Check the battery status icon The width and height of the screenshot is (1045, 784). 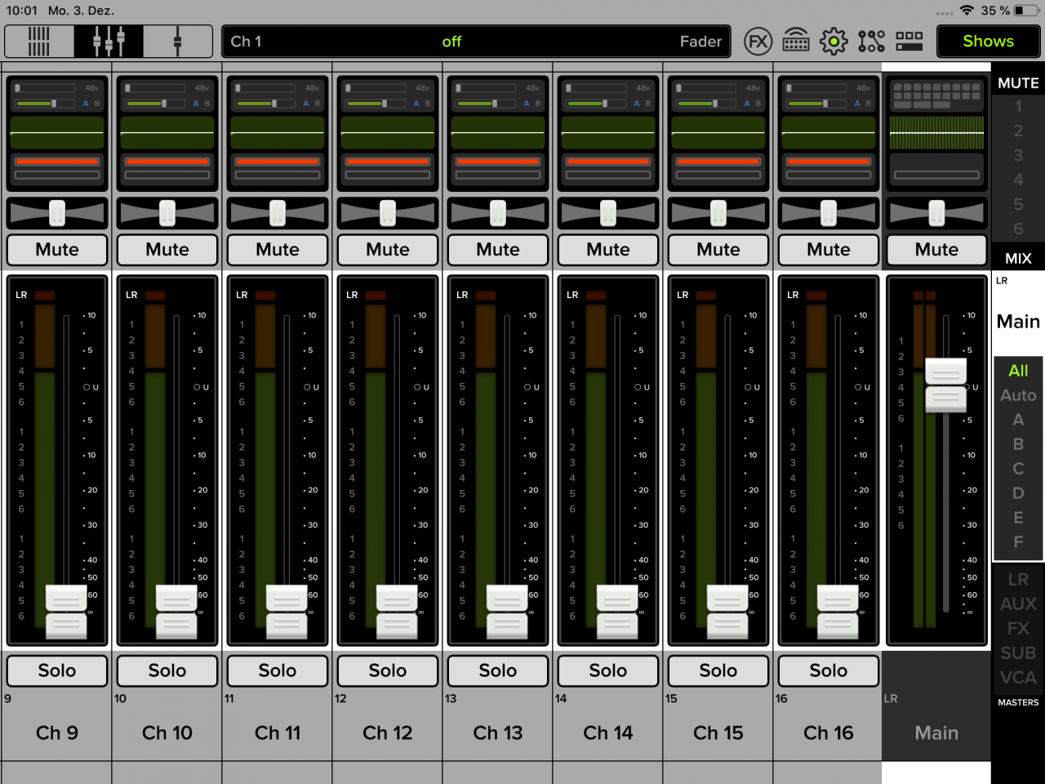point(1025,11)
